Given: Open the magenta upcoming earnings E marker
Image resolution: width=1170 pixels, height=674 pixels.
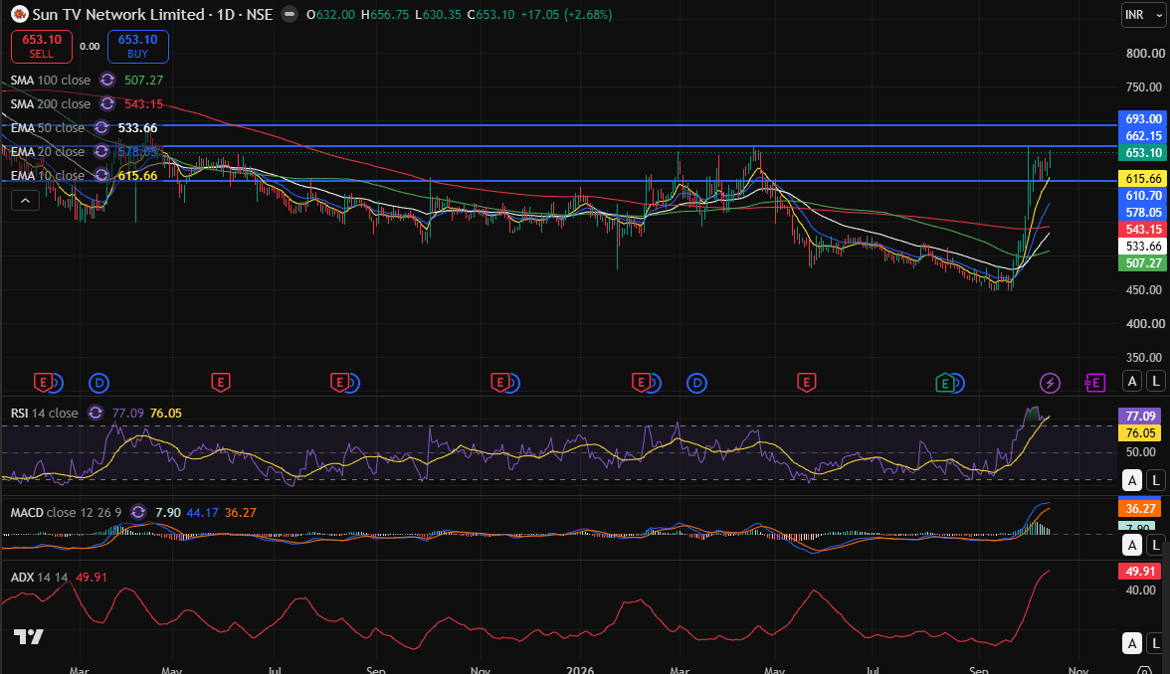Looking at the screenshot, I should (1094, 384).
